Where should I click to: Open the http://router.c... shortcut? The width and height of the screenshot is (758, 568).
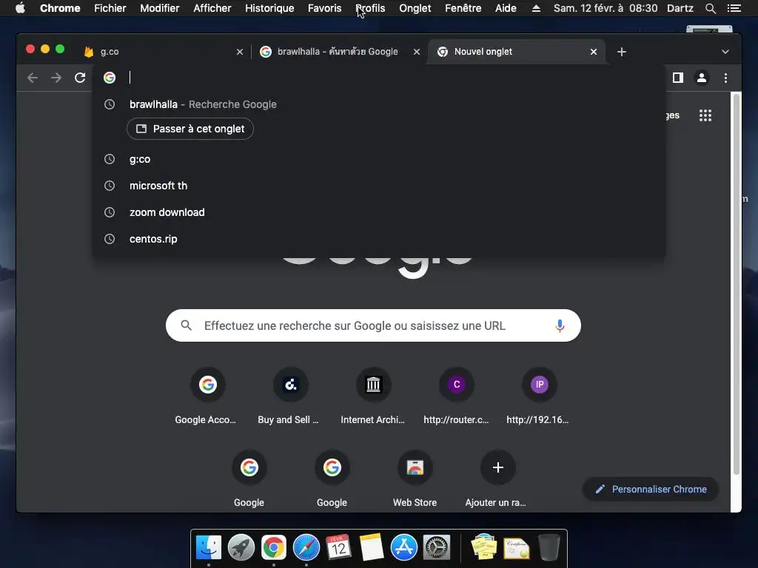(x=456, y=397)
